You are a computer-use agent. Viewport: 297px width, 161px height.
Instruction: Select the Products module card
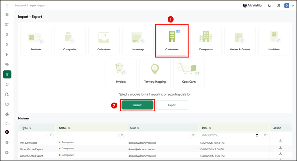tap(36, 40)
